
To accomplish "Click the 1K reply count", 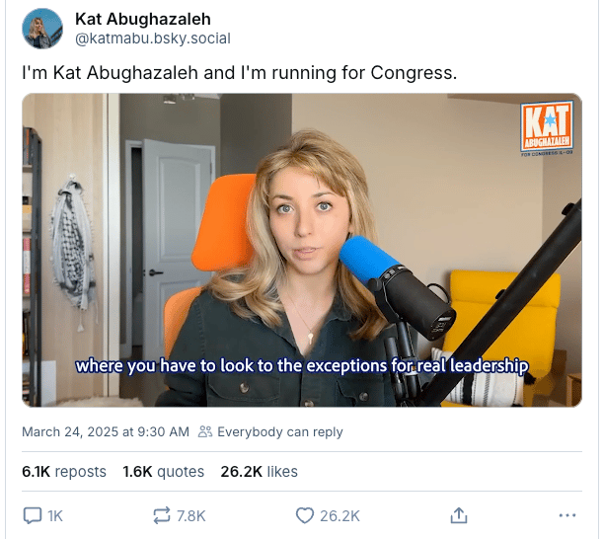I will tap(55, 516).
